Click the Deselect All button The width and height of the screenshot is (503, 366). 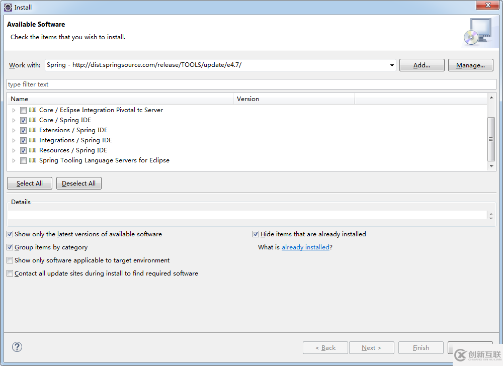click(x=79, y=184)
